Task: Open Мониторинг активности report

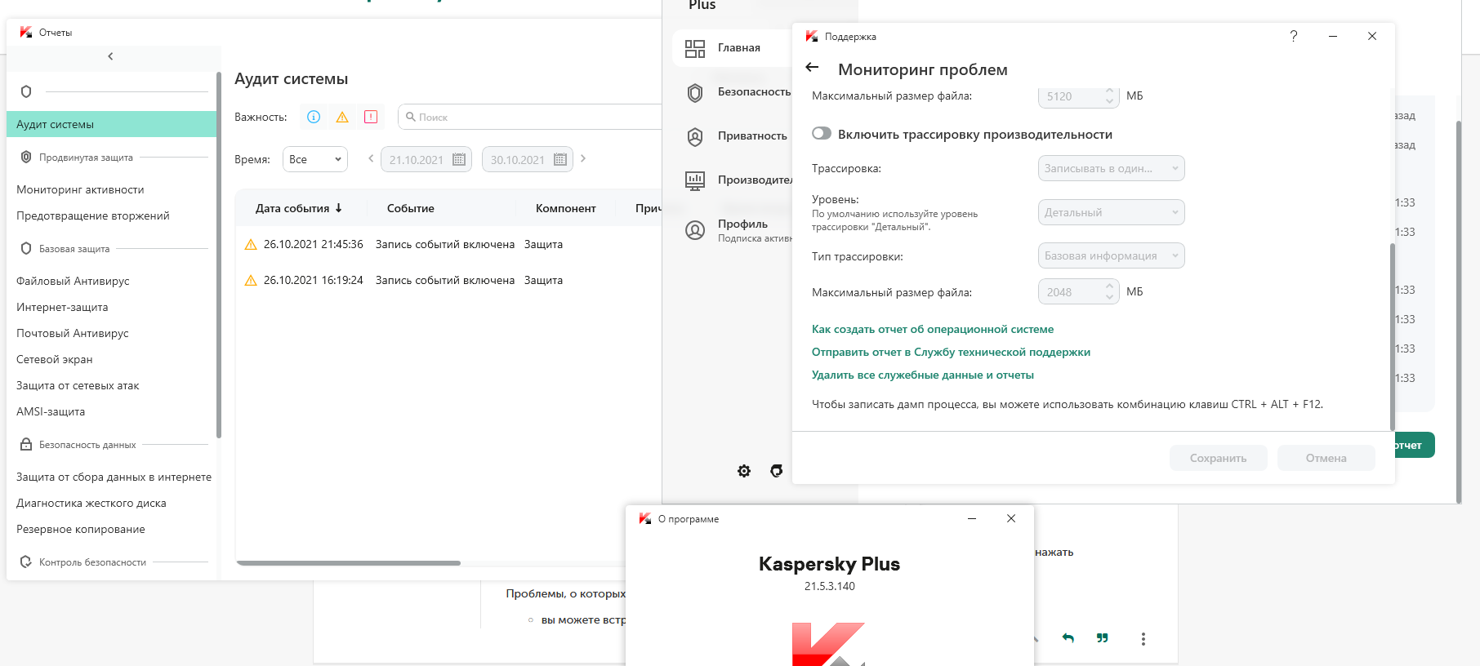Action: 80,189
